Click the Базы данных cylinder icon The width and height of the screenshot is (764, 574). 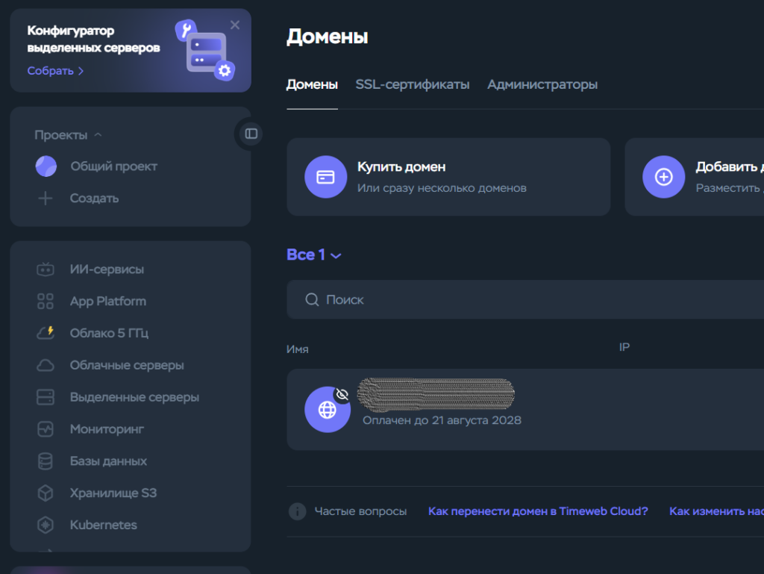[46, 461]
